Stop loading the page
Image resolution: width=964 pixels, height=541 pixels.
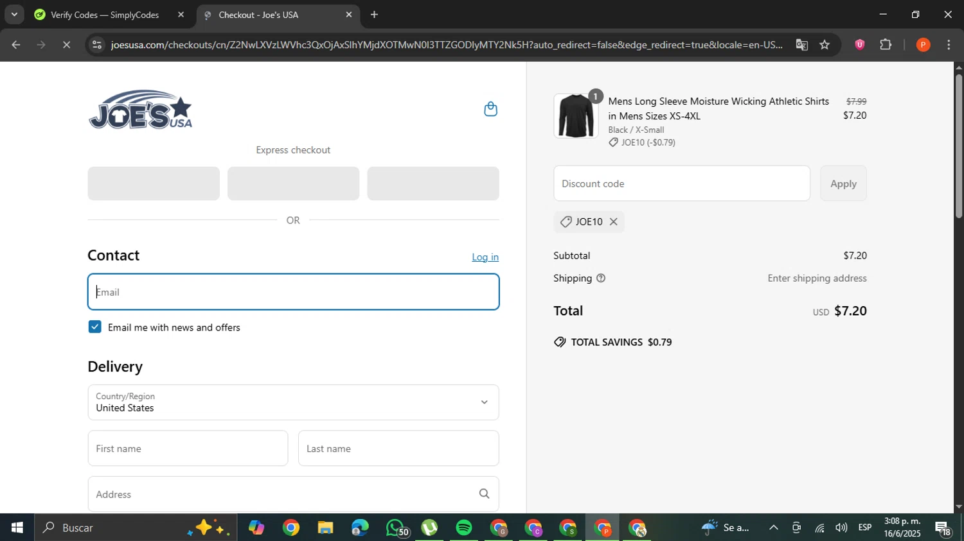66,45
